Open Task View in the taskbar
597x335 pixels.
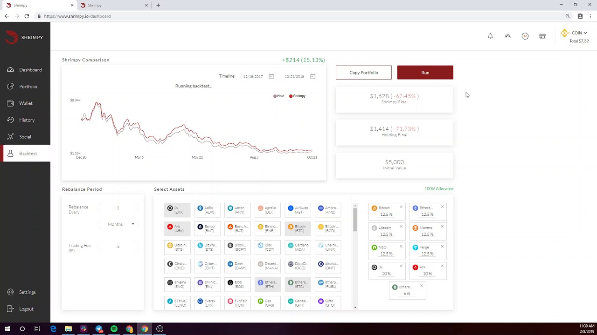point(37,329)
